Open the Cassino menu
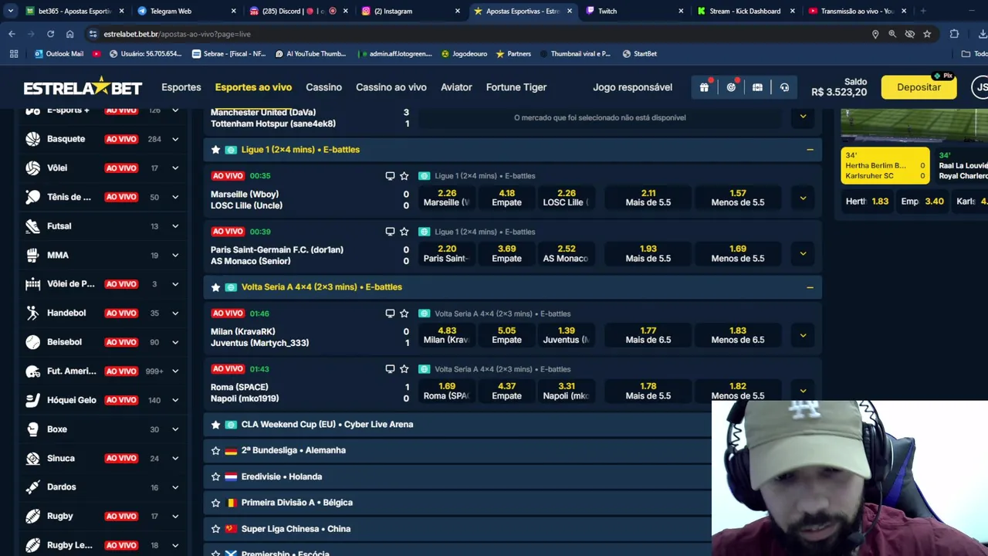Screen dimensions: 988x556 [x=323, y=87]
